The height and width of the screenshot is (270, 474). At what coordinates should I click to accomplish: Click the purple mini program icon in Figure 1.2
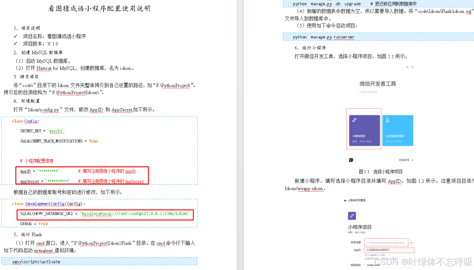[352, 215]
